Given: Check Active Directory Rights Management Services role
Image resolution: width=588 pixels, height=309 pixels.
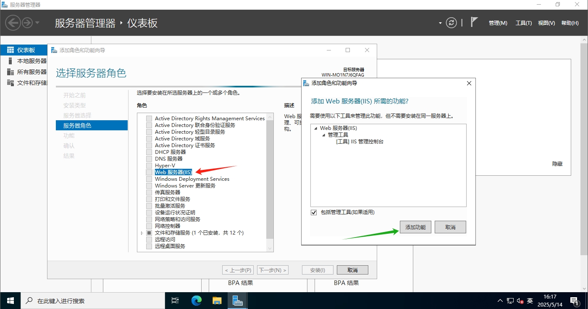Looking at the screenshot, I should coord(149,119).
